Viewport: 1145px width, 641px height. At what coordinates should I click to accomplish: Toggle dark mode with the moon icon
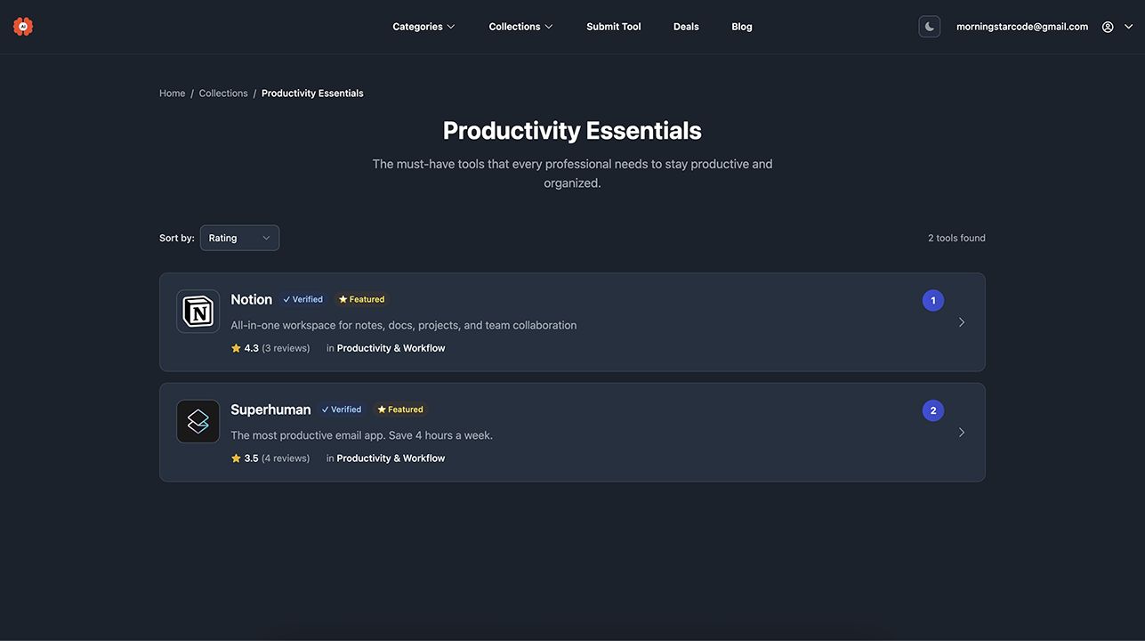(930, 27)
